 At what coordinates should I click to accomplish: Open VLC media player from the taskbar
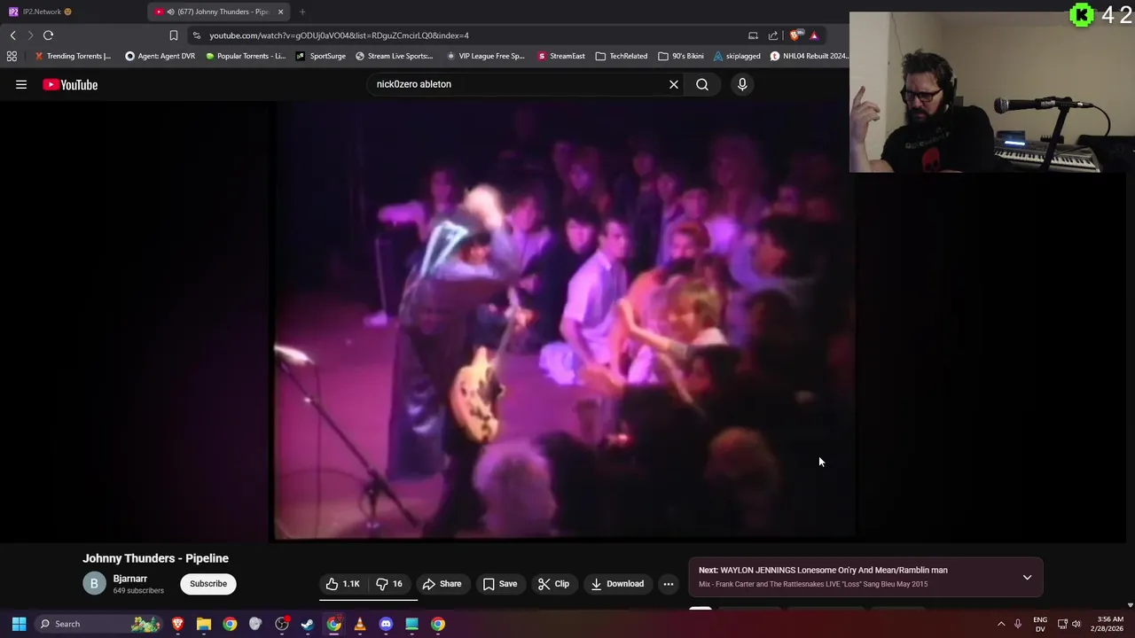pyautogui.click(x=360, y=624)
